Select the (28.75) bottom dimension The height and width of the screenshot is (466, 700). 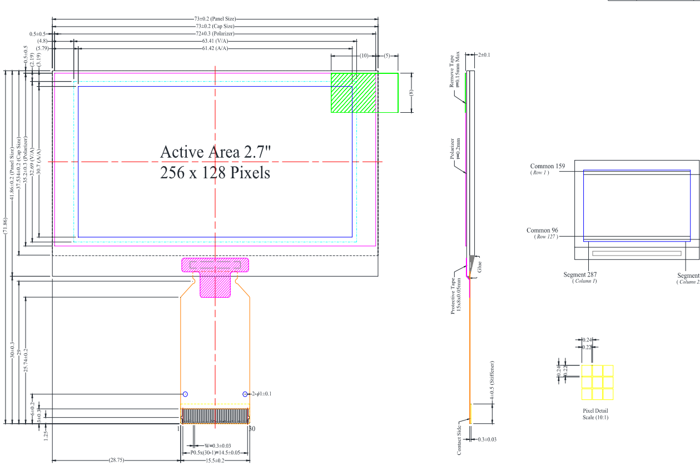(116, 460)
